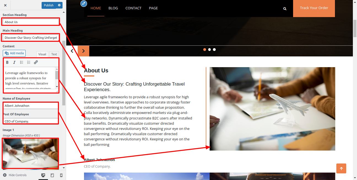Switch preview to desktop device icon
357x180 pixels.
point(43,175)
